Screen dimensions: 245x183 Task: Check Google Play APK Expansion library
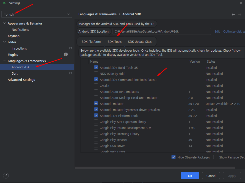click(x=96, y=121)
